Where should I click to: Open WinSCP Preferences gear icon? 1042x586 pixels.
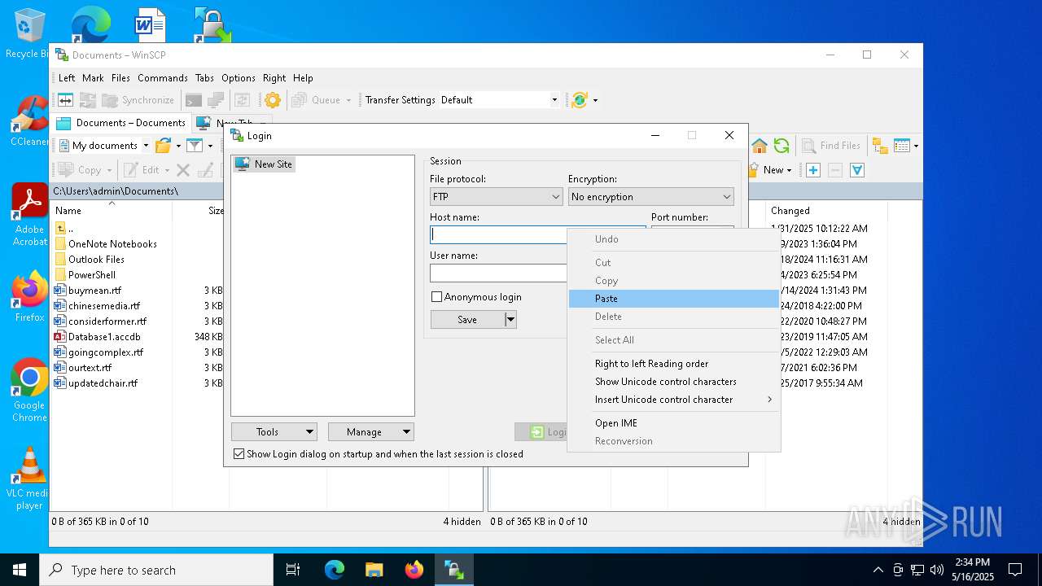[273, 100]
